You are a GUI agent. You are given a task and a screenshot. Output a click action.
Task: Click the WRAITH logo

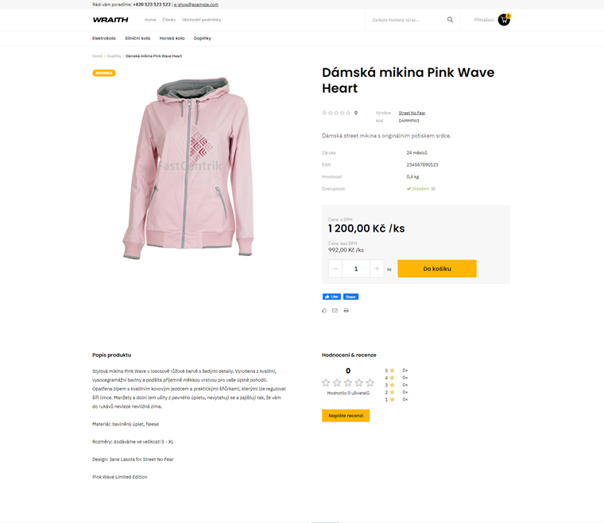point(110,20)
